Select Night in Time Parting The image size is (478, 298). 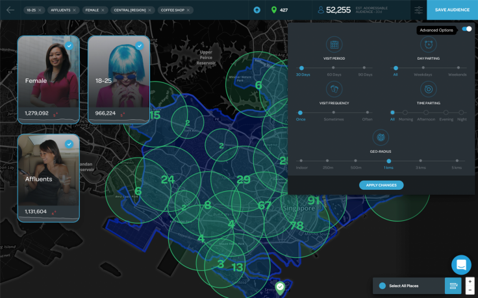click(461, 113)
